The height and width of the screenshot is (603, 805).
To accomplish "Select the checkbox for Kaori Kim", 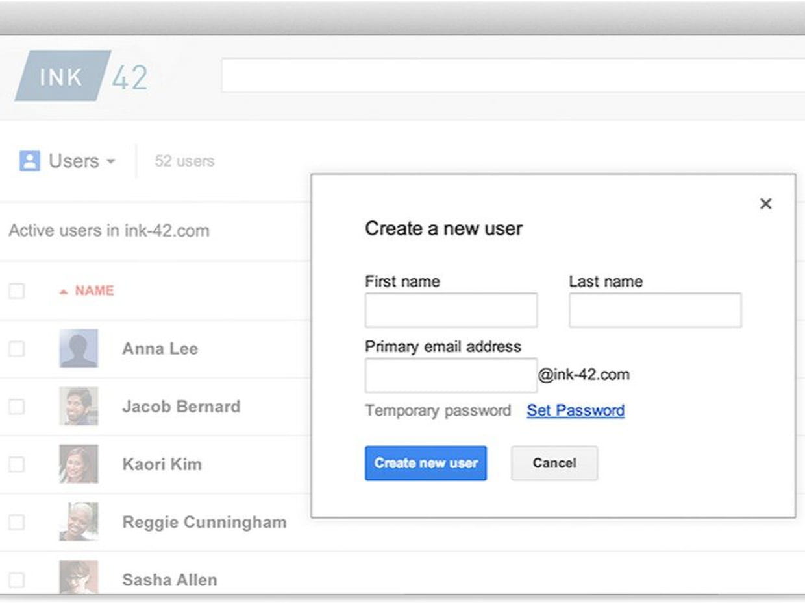I will click(17, 464).
